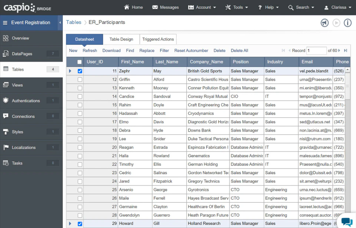Open Localizations from the sidebar

24,147
